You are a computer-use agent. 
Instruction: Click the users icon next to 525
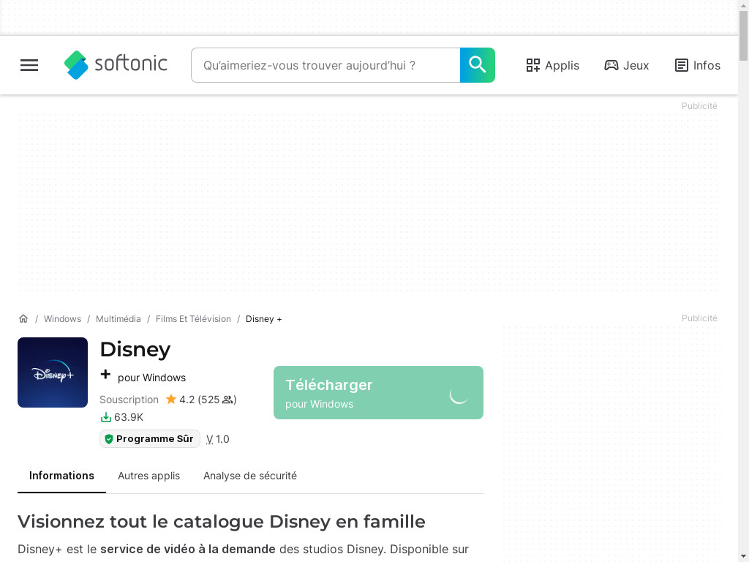click(227, 400)
